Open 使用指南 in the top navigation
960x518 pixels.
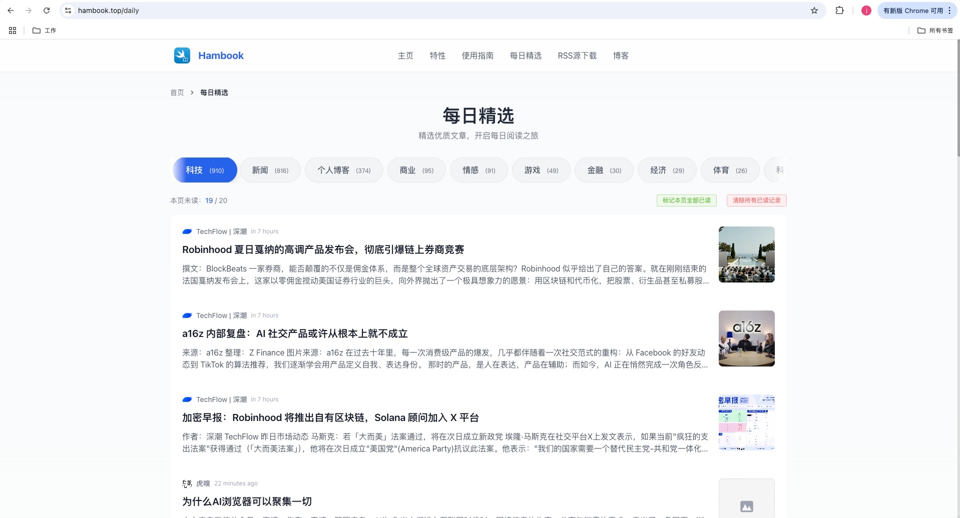click(477, 55)
